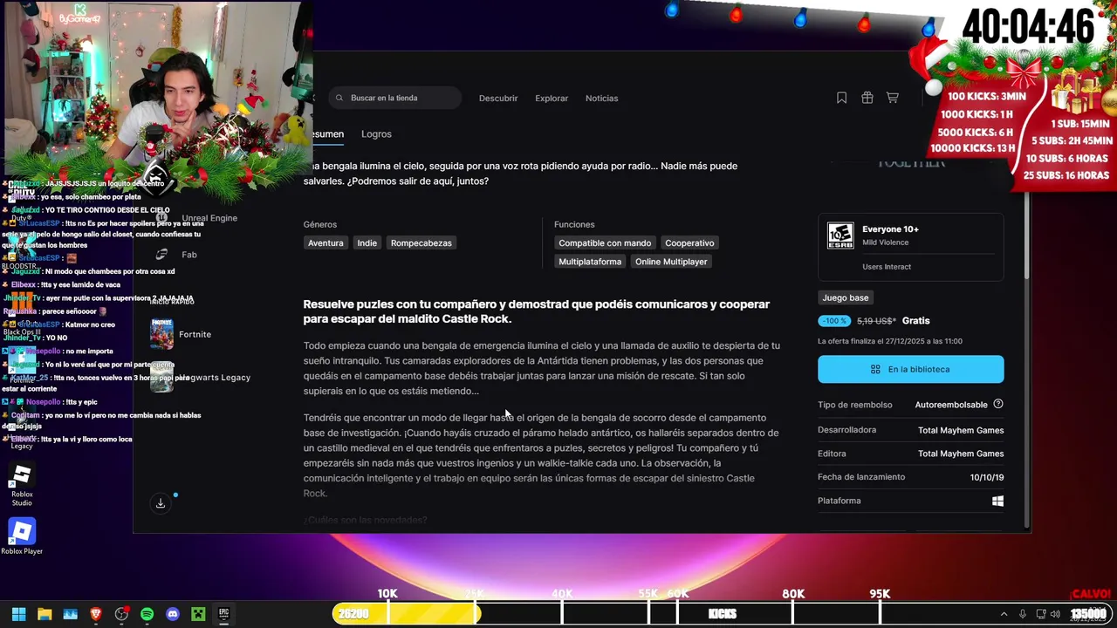Click the ESRB Everyone 10+ rating badge
Image resolution: width=1117 pixels, height=628 pixels.
coord(840,235)
